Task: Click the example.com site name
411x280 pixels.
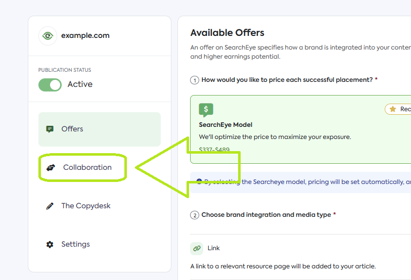Action: pos(85,36)
